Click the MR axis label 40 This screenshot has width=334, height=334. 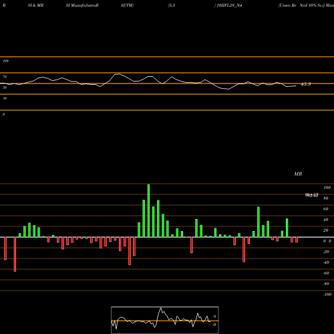click(x=325, y=220)
